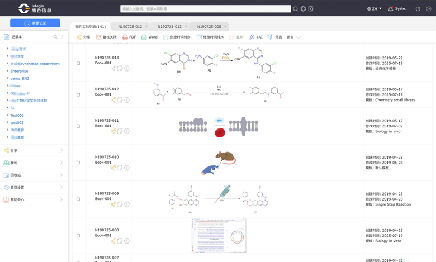Click the 新建记录 new record button
The height and width of the screenshot is (262, 436).
pyautogui.click(x=35, y=23)
